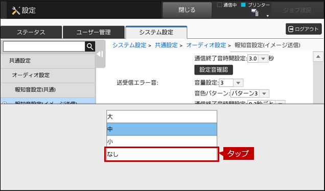Image resolution: width=325 pixels, height=191 pixels.
Task: Select the システム設定 tab
Action: click(156, 32)
